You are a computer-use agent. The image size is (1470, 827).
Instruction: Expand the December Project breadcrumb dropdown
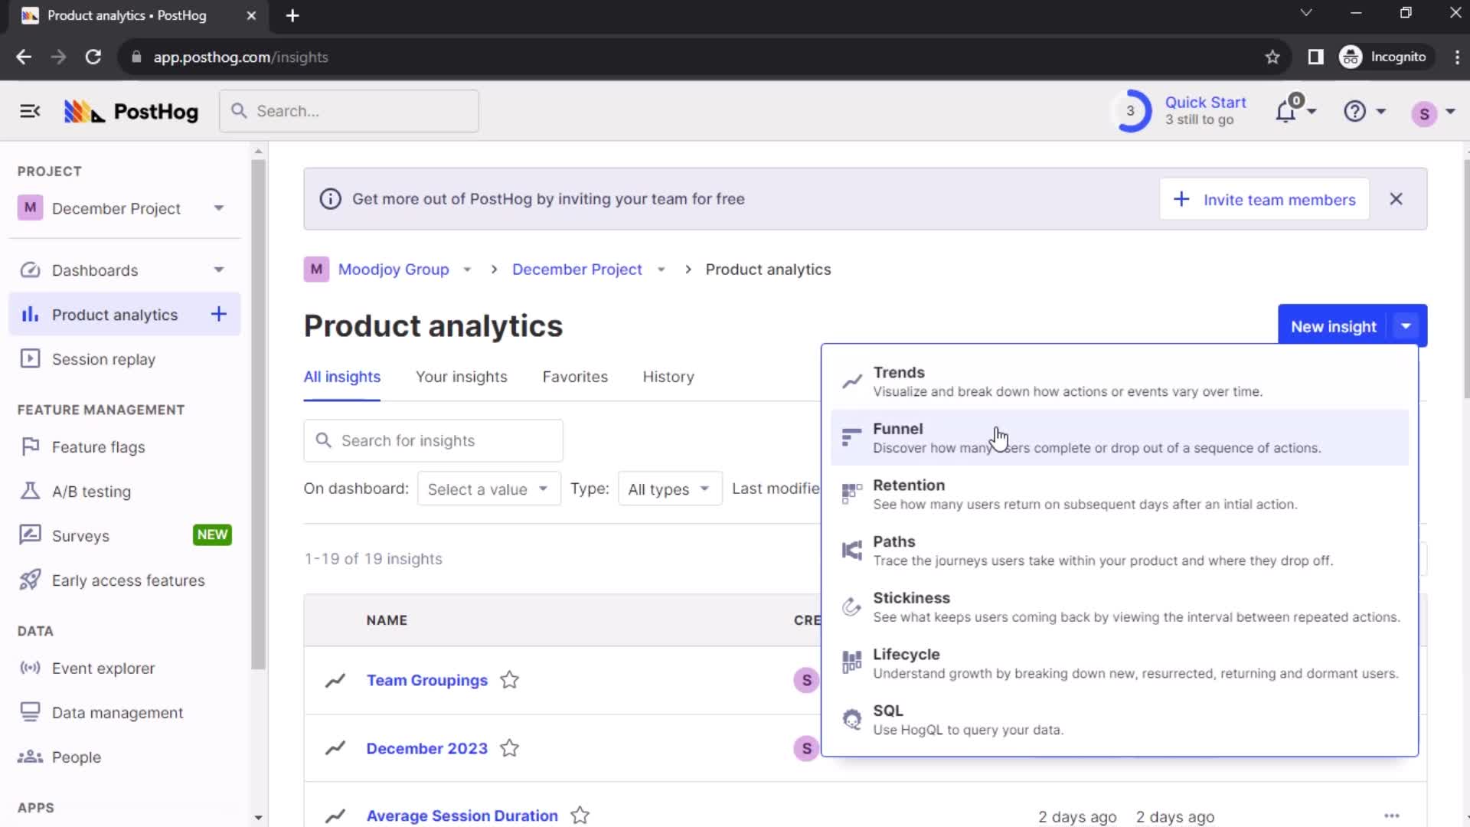click(661, 270)
